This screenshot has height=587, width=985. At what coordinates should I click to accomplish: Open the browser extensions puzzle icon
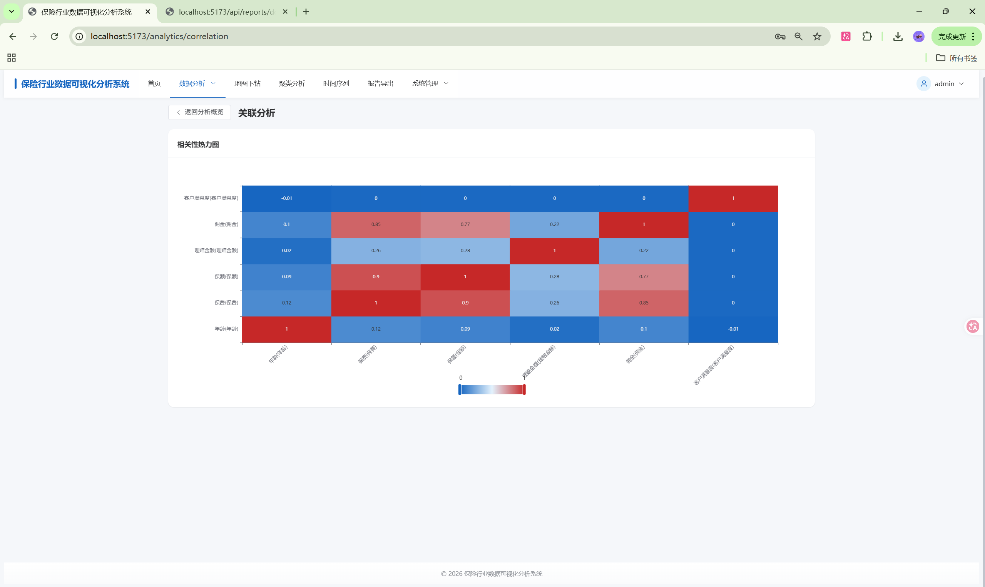(x=866, y=37)
